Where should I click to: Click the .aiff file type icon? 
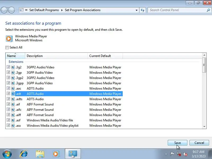[x=13, y=115]
